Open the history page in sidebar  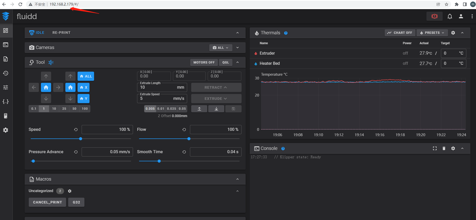pyautogui.click(x=6, y=73)
